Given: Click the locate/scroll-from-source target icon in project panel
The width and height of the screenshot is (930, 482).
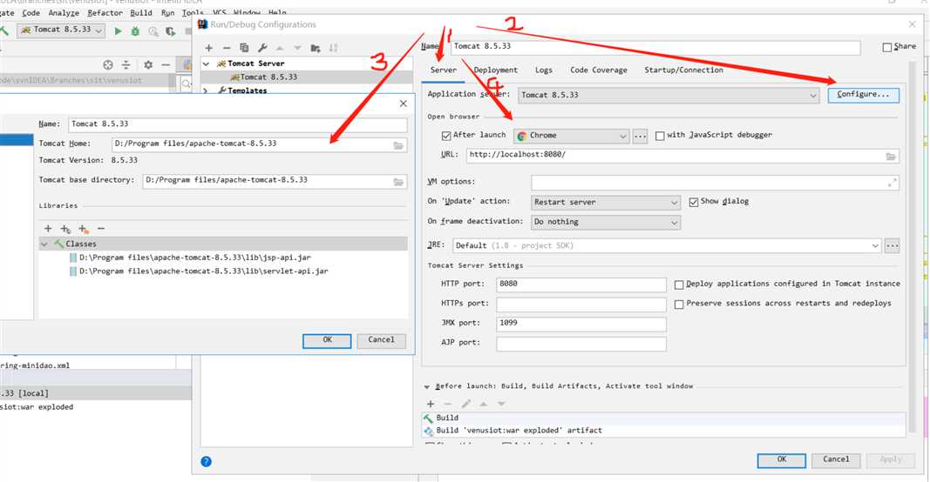Looking at the screenshot, I should pos(107,64).
